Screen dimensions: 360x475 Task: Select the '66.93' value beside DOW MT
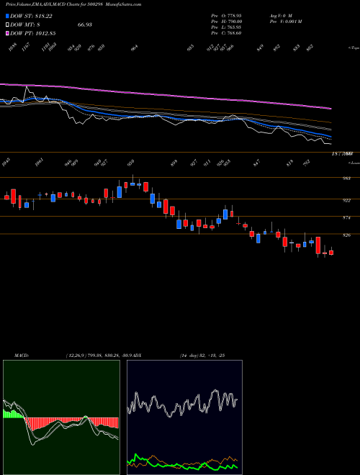(85, 25)
